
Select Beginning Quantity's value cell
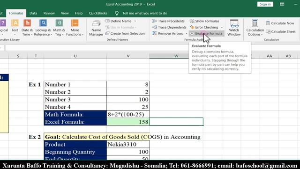point(128,152)
